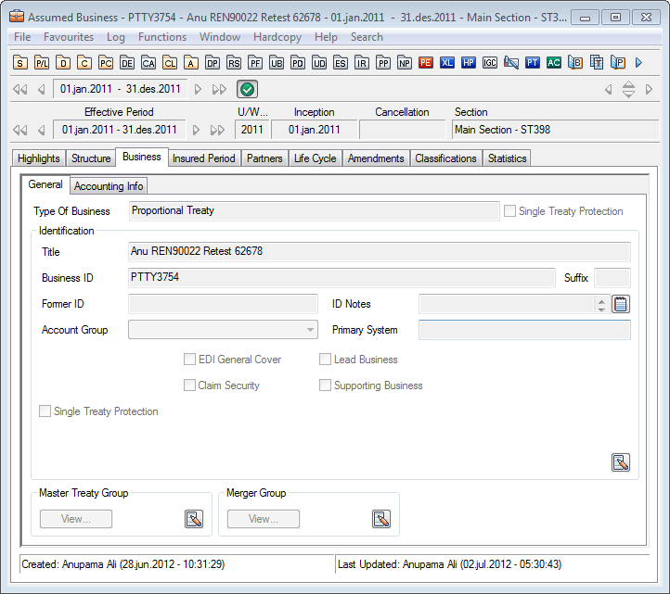670x594 pixels.
Task: Click ID Notes spinner arrows
Action: 601,305
